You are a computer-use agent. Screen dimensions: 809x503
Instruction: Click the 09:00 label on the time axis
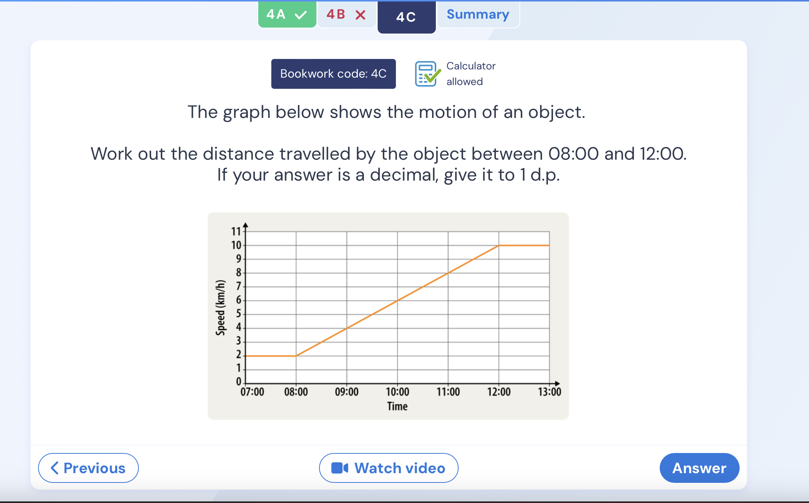click(x=347, y=392)
